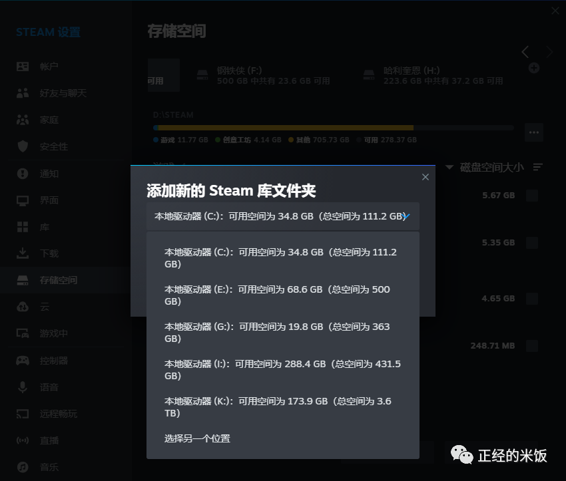The image size is (566, 481).
Task: Click the plus icon to add drive
Action: tap(534, 68)
